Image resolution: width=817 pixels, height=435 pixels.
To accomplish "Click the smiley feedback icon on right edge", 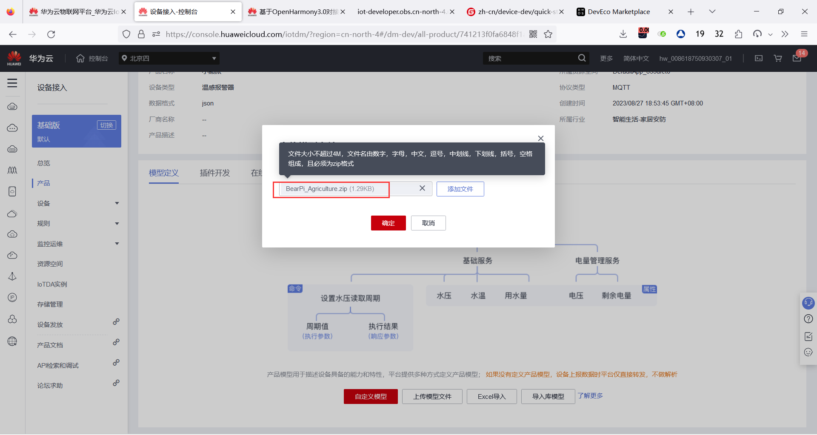I will pyautogui.click(x=808, y=353).
